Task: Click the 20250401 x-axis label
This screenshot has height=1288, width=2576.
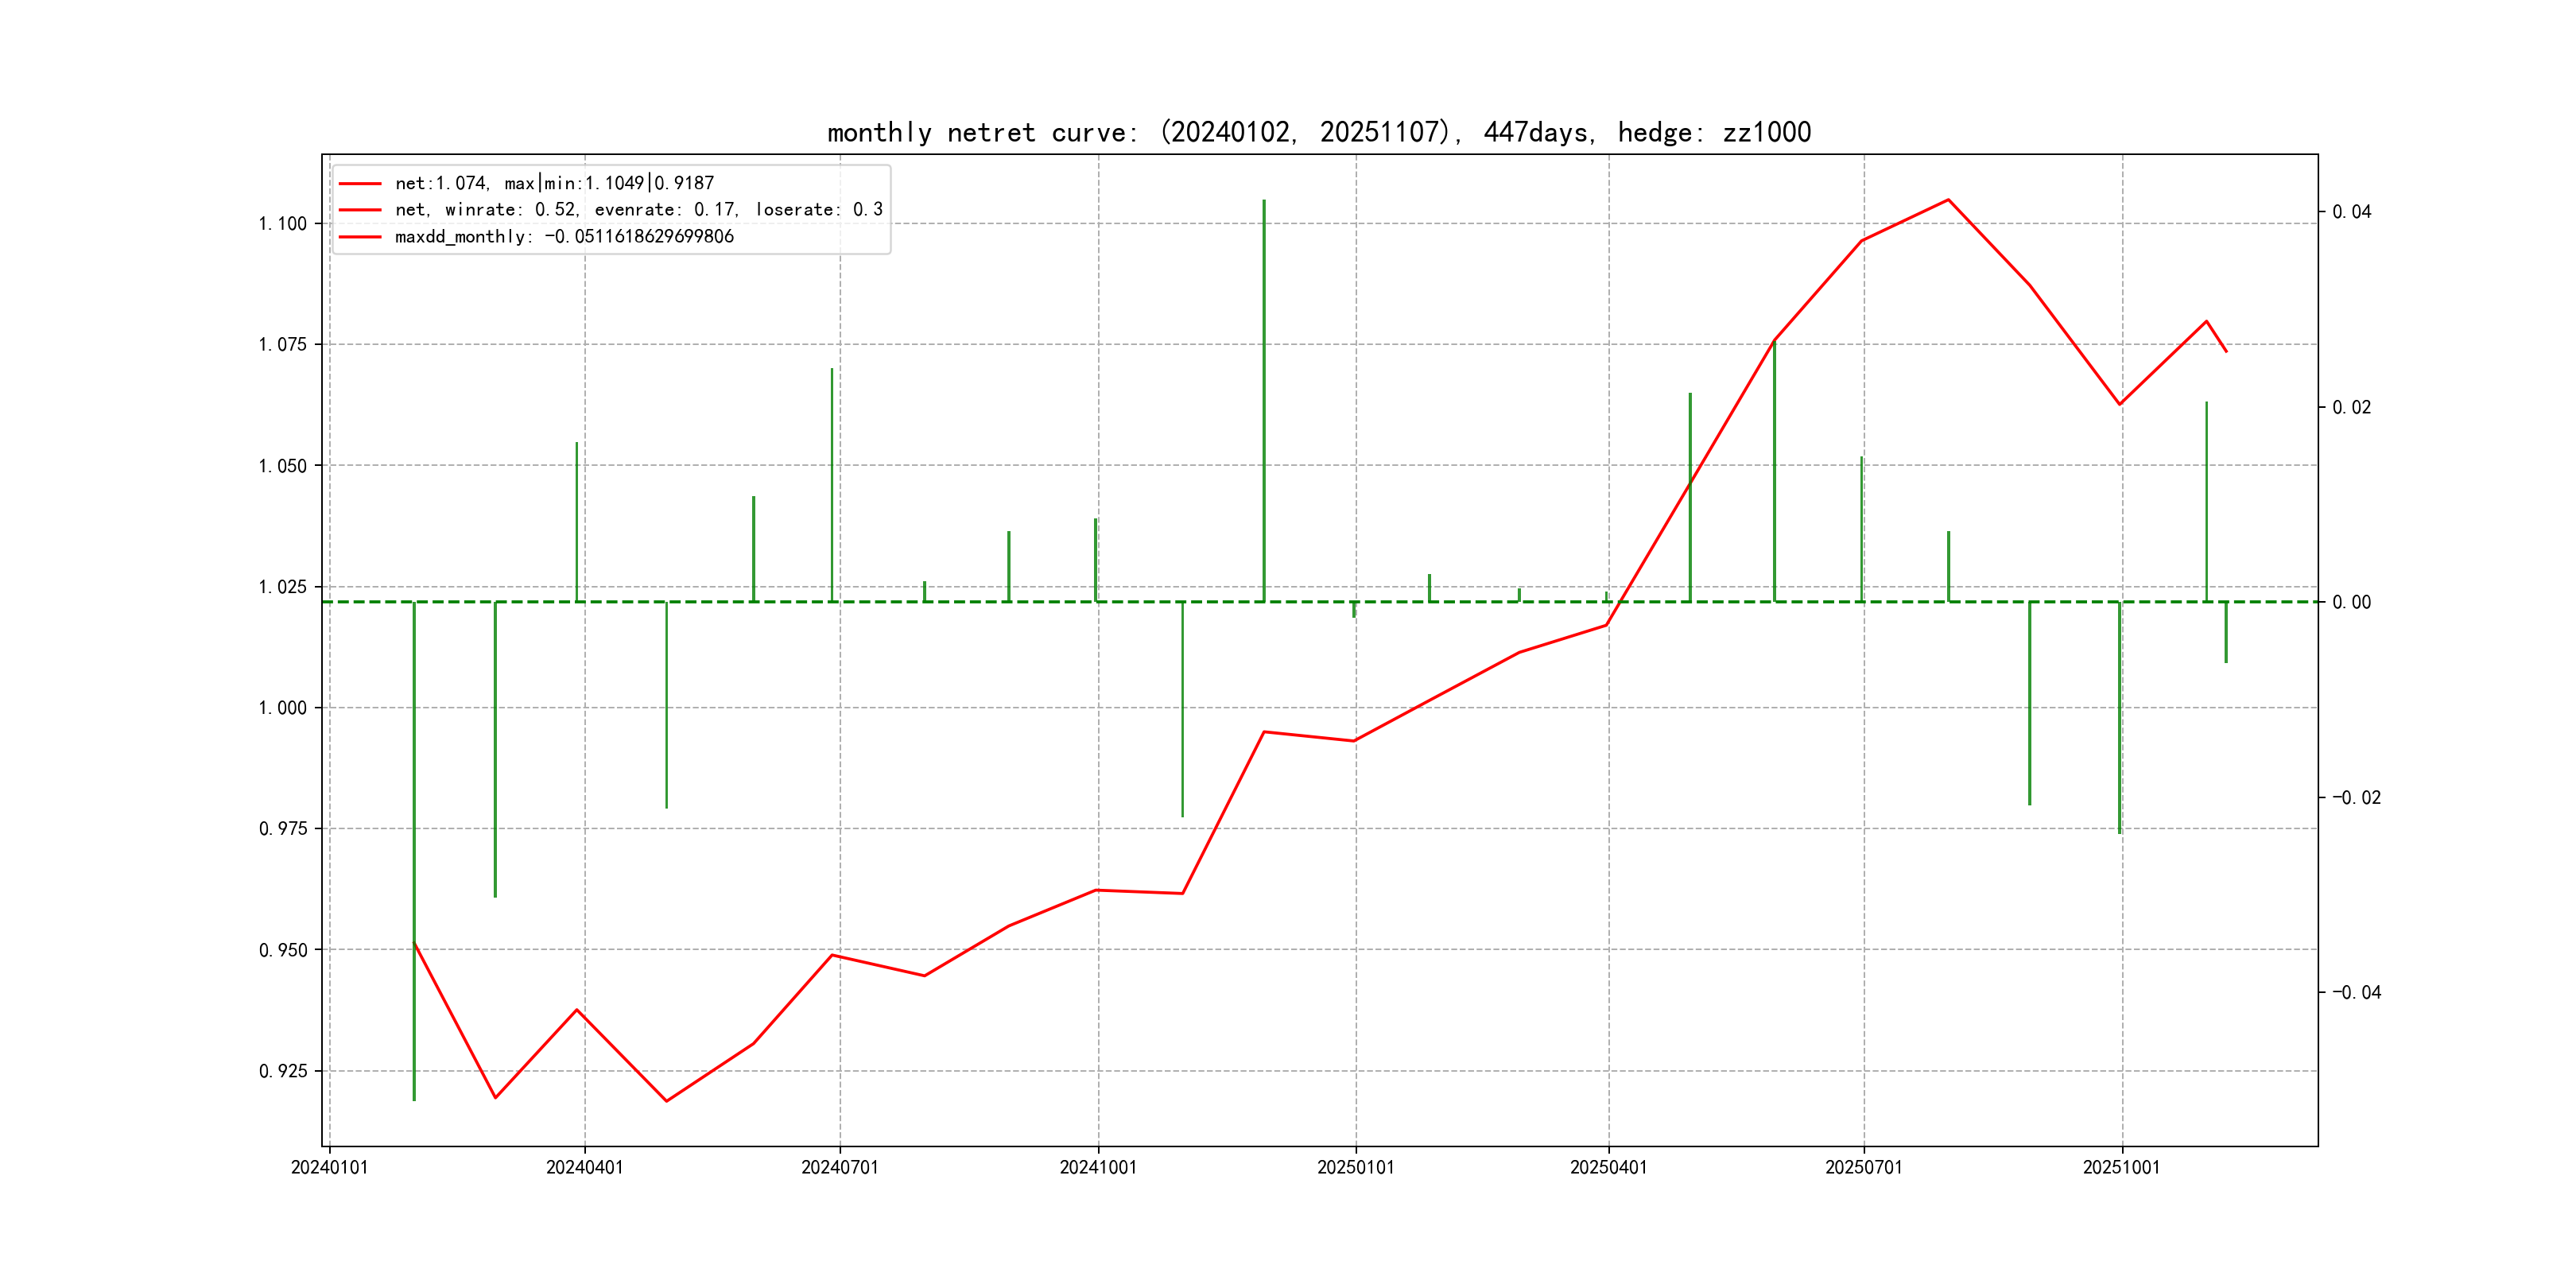Action: (1608, 1168)
